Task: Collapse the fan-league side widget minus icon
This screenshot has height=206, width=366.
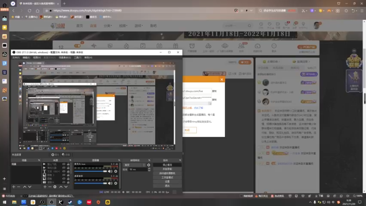Action: pos(354,51)
